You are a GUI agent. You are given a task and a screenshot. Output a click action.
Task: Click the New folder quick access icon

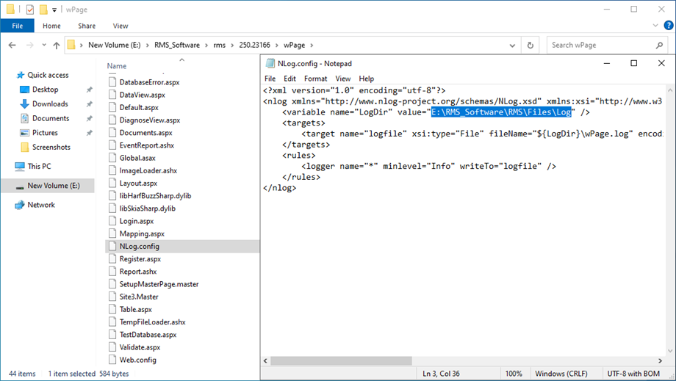(x=43, y=9)
